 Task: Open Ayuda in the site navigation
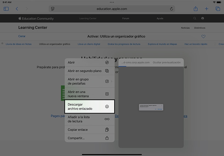coord(160,18)
